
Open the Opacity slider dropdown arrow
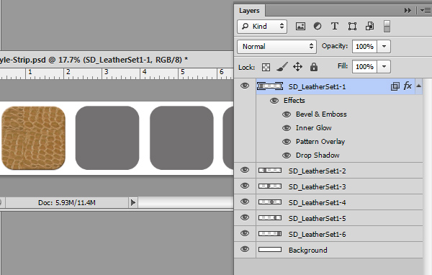[x=384, y=46]
